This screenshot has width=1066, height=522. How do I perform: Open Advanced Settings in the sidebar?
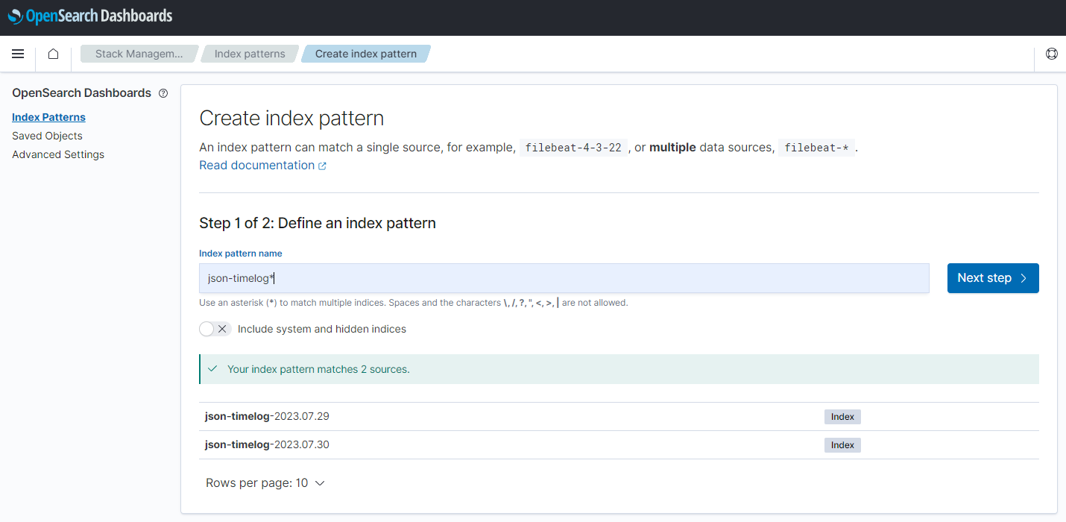(58, 154)
